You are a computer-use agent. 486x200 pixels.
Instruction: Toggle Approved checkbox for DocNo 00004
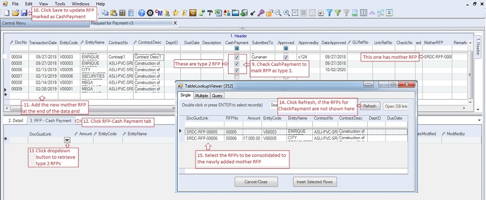click(286, 57)
